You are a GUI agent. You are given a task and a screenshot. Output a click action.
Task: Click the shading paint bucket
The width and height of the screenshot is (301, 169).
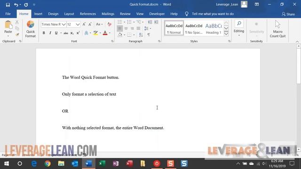point(120,35)
